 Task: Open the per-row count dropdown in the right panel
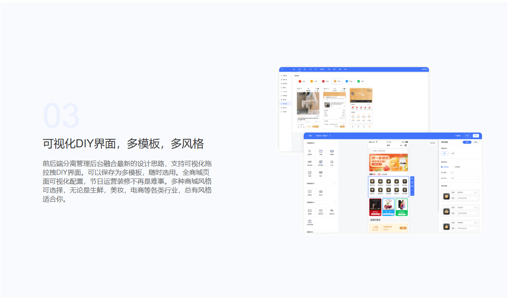point(465,172)
